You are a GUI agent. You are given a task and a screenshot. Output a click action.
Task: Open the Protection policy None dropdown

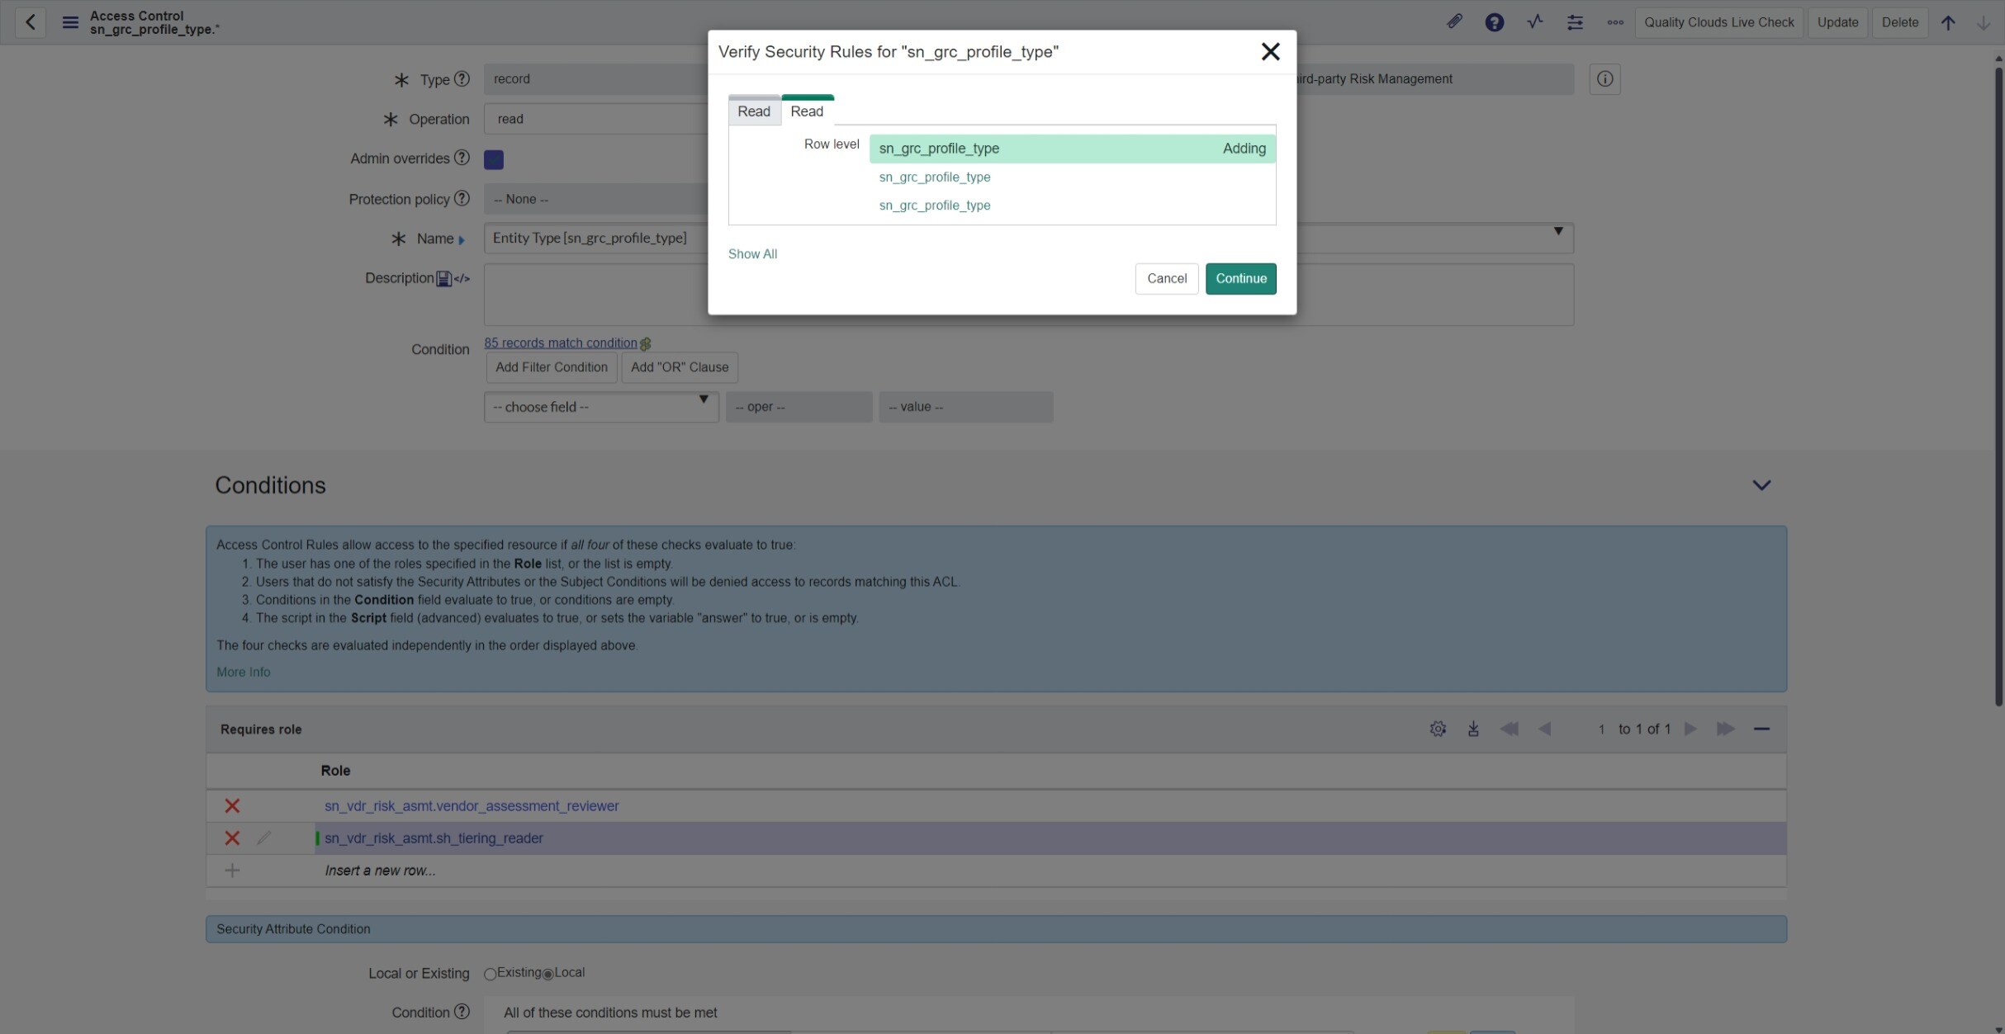point(595,199)
